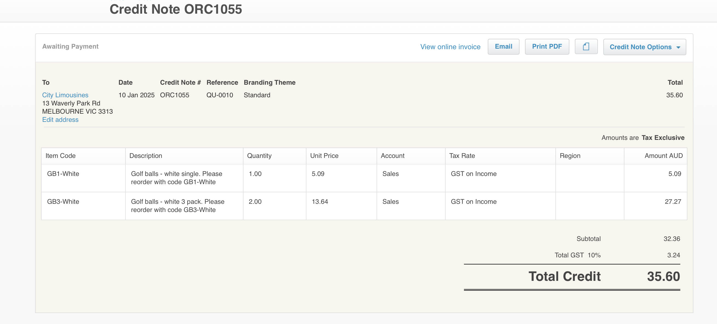Screen dimensions: 717x324
Task: Select the Golf balls white single description
Action: click(176, 178)
